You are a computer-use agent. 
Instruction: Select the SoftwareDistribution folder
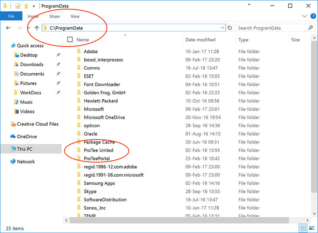point(105,200)
